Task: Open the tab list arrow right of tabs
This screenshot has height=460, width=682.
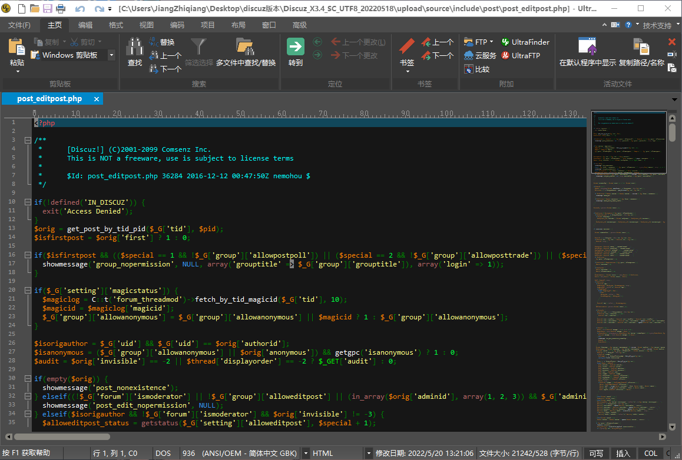Action: 674,99
